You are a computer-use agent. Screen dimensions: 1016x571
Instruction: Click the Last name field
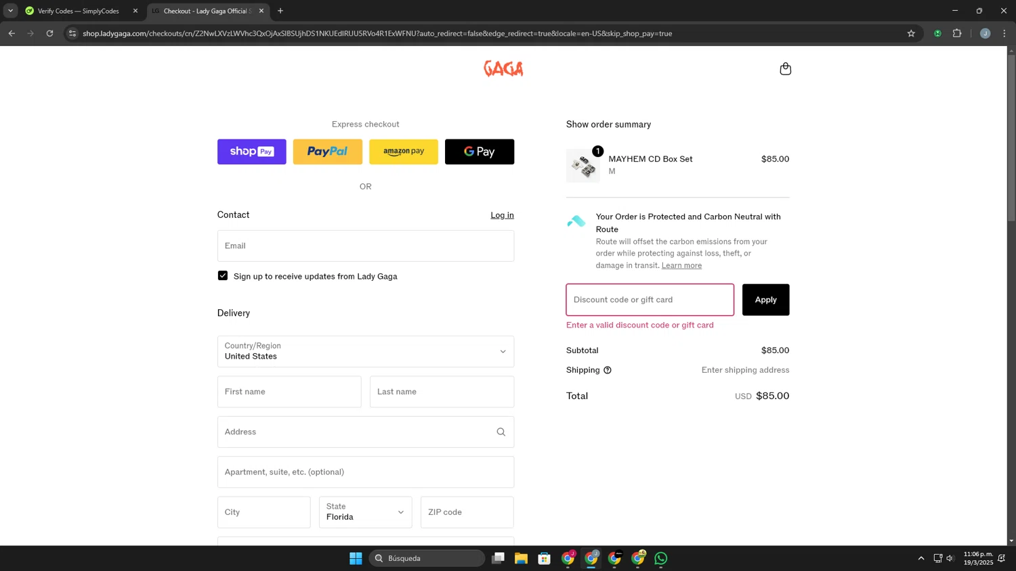tap(442, 392)
